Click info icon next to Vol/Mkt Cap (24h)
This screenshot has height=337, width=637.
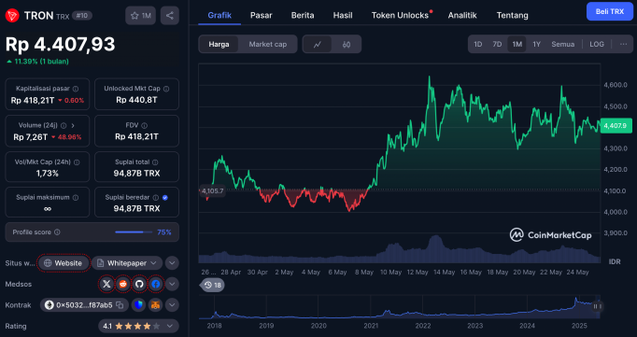point(77,162)
